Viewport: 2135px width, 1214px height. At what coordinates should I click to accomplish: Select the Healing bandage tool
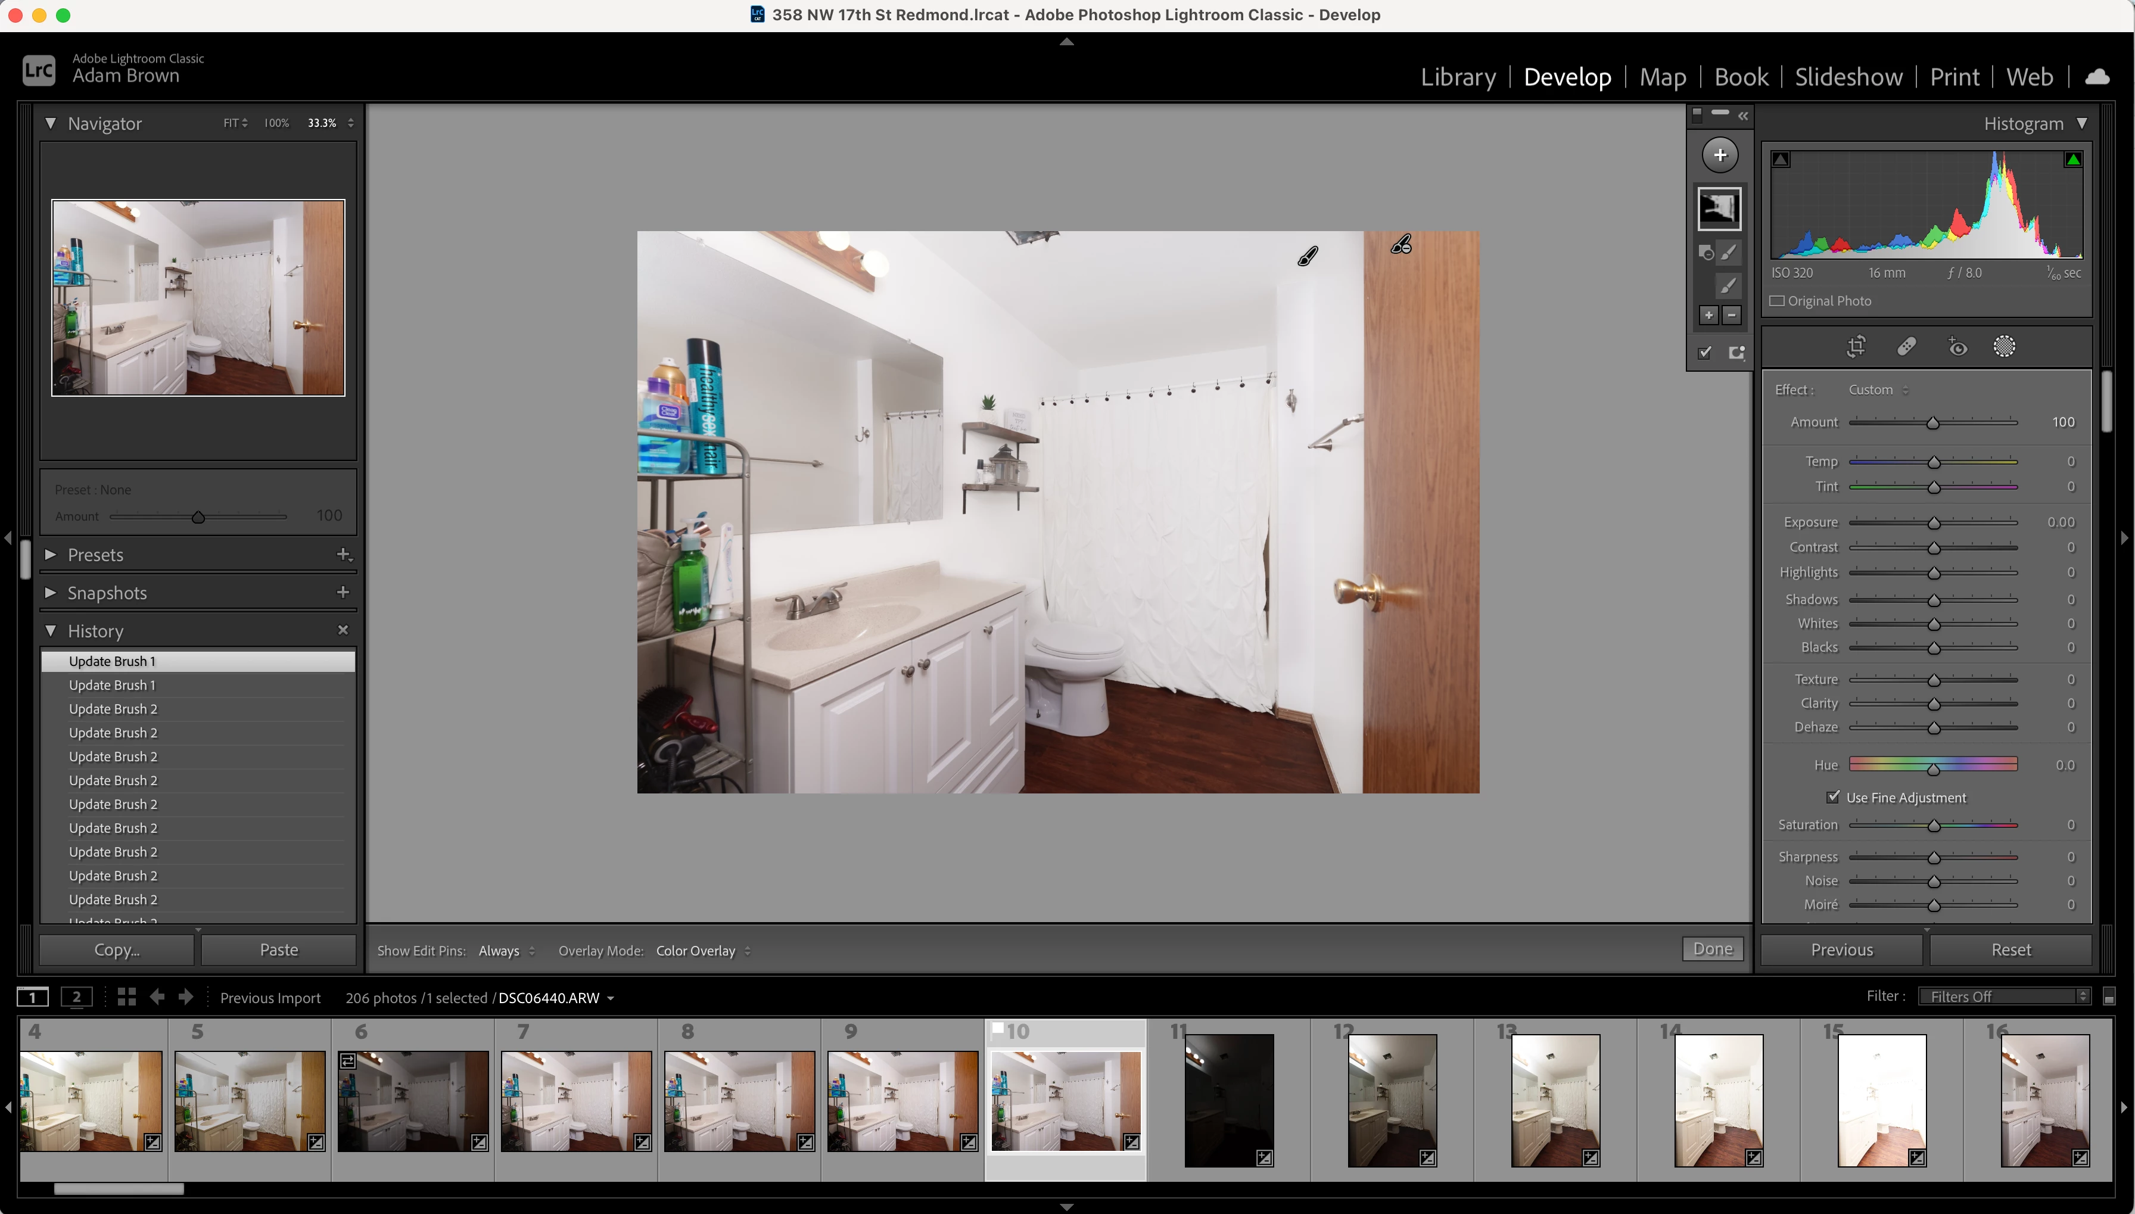[1907, 347]
